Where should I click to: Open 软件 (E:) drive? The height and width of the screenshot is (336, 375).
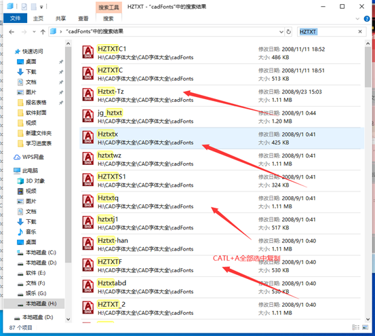(31, 273)
